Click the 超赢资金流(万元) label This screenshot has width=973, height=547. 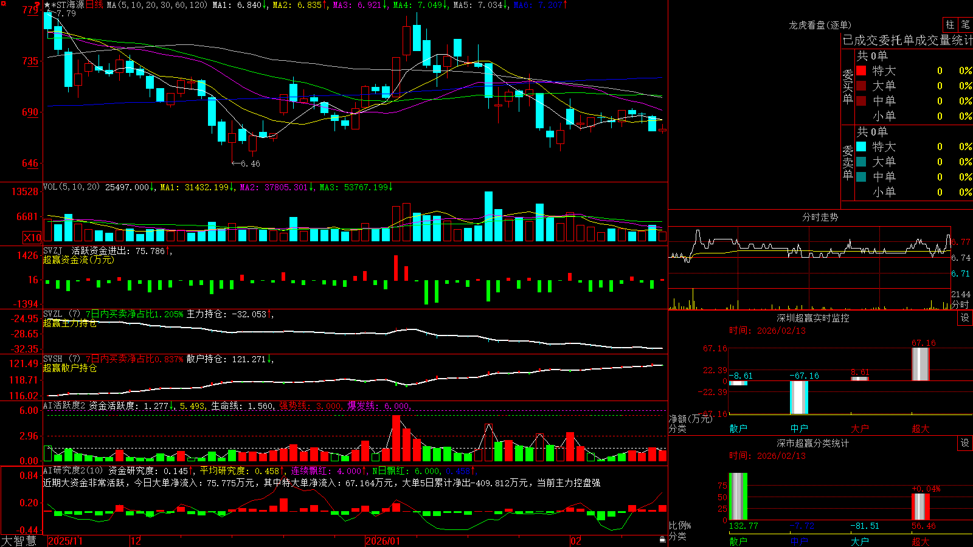click(x=78, y=260)
